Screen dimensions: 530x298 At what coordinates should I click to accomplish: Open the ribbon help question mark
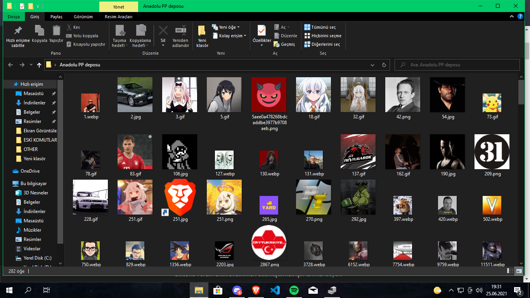[x=520, y=17]
